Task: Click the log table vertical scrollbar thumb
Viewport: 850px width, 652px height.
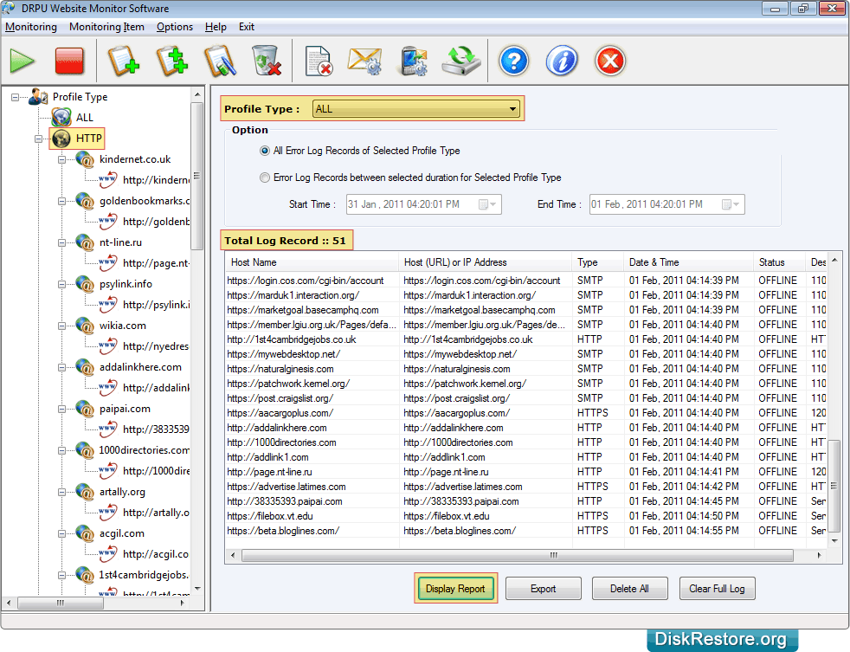Action: pyautogui.click(x=834, y=487)
